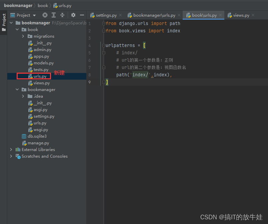Viewport: 268px width, 224px height.
Task: Fold the import block at line 1
Action: coord(104,23)
